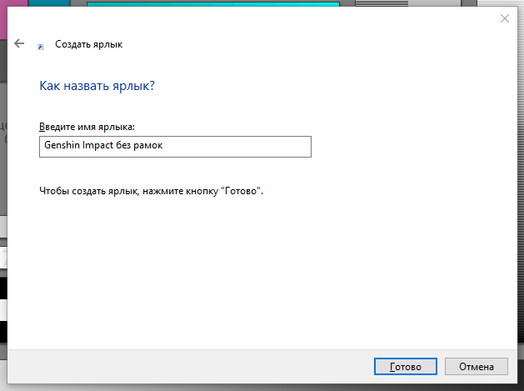The height and width of the screenshot is (391, 524).
Task: Click the Введите имя ярлыка label
Action: (87, 127)
